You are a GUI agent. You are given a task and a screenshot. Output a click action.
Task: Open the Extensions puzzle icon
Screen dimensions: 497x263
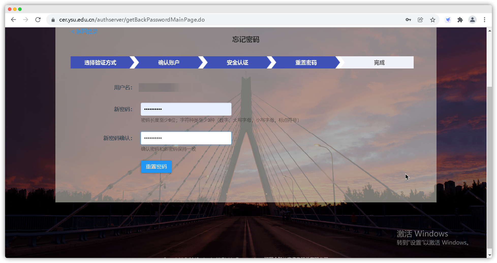pyautogui.click(x=460, y=20)
